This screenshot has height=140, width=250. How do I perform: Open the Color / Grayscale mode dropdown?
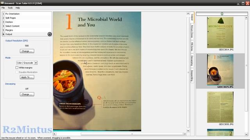coord(27,63)
